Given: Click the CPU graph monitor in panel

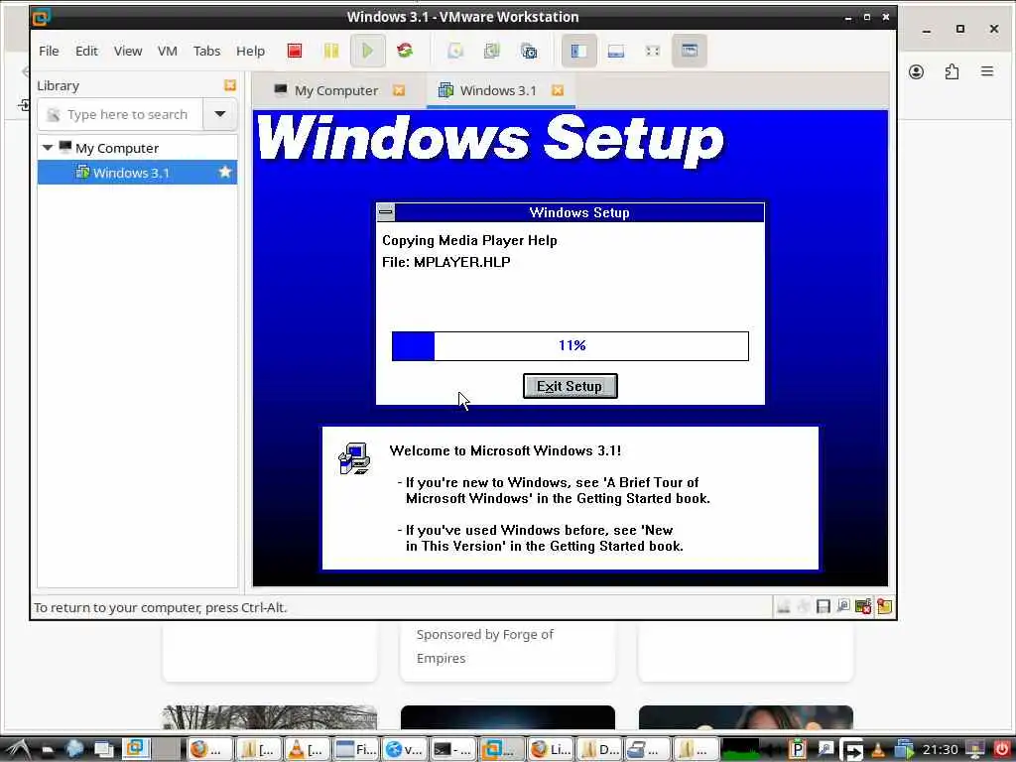Looking at the screenshot, I should (x=740, y=750).
